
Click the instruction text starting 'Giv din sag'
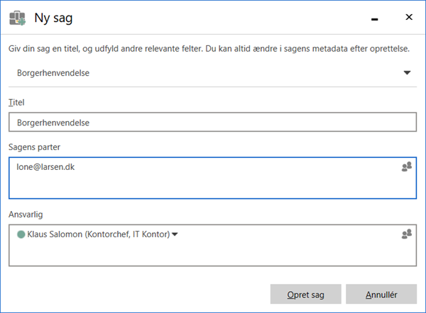click(209, 49)
